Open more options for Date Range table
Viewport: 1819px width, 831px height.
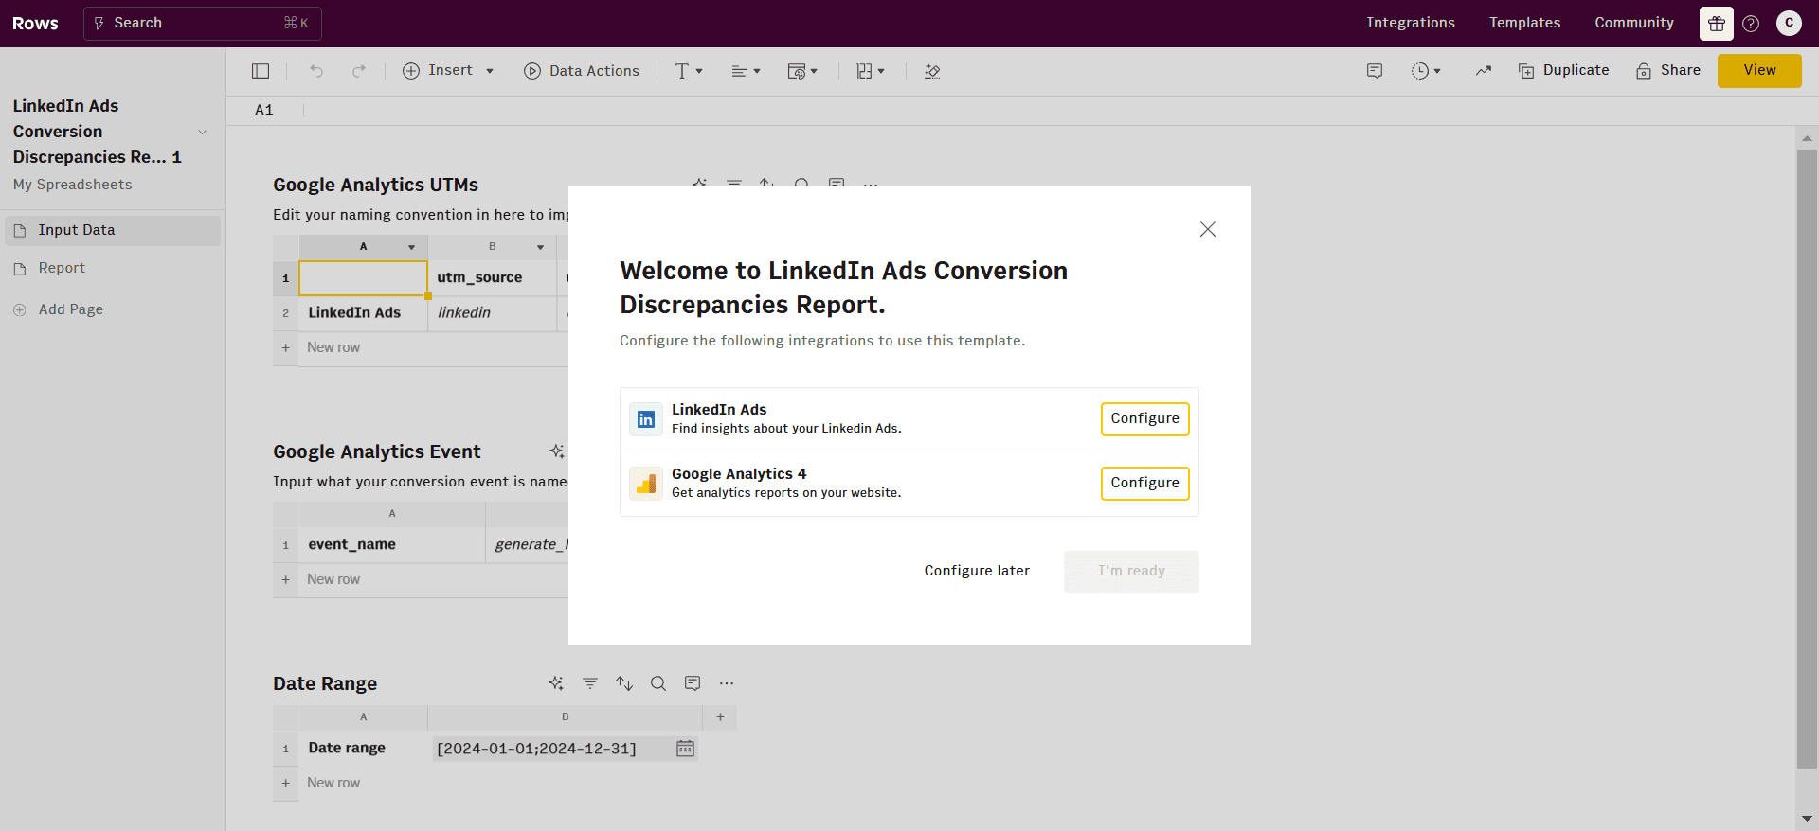point(727,683)
